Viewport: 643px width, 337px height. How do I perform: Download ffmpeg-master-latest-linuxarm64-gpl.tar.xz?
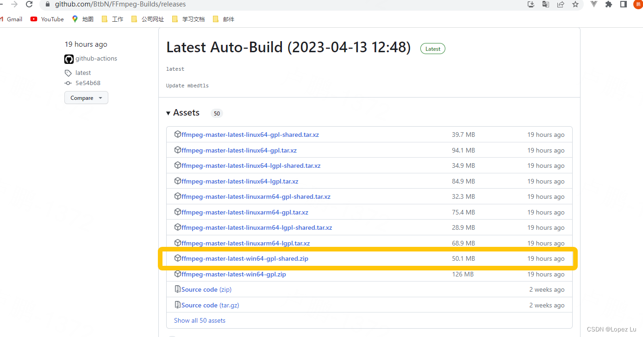click(245, 212)
